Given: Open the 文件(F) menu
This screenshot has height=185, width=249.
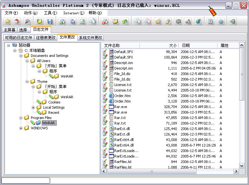Looking at the screenshot, I should (11, 13).
